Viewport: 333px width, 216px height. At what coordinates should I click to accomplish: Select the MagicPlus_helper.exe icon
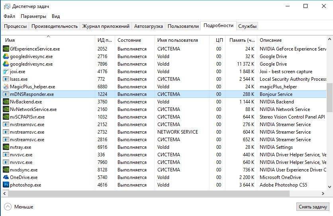(6, 87)
